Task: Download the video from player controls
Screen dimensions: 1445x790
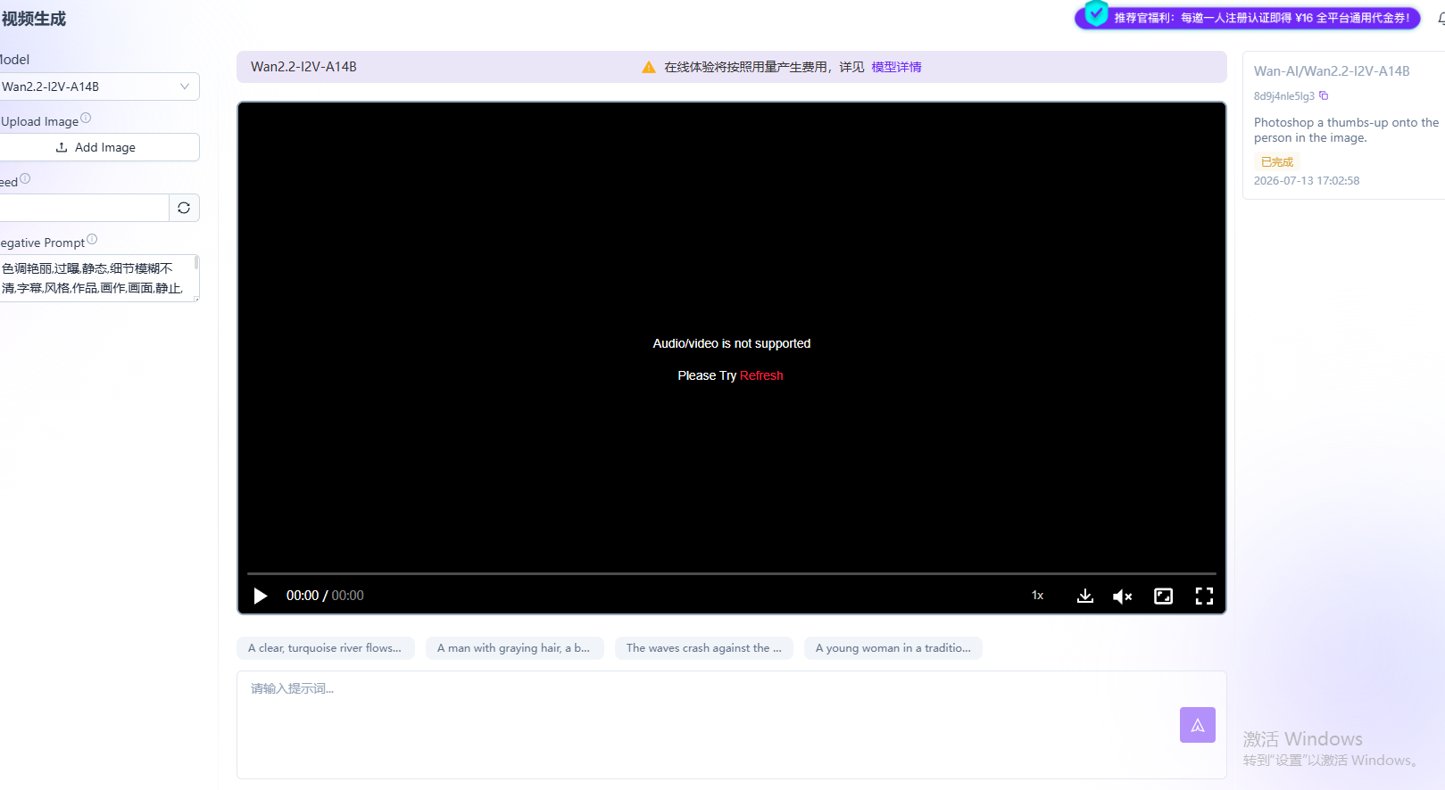Action: (1085, 596)
